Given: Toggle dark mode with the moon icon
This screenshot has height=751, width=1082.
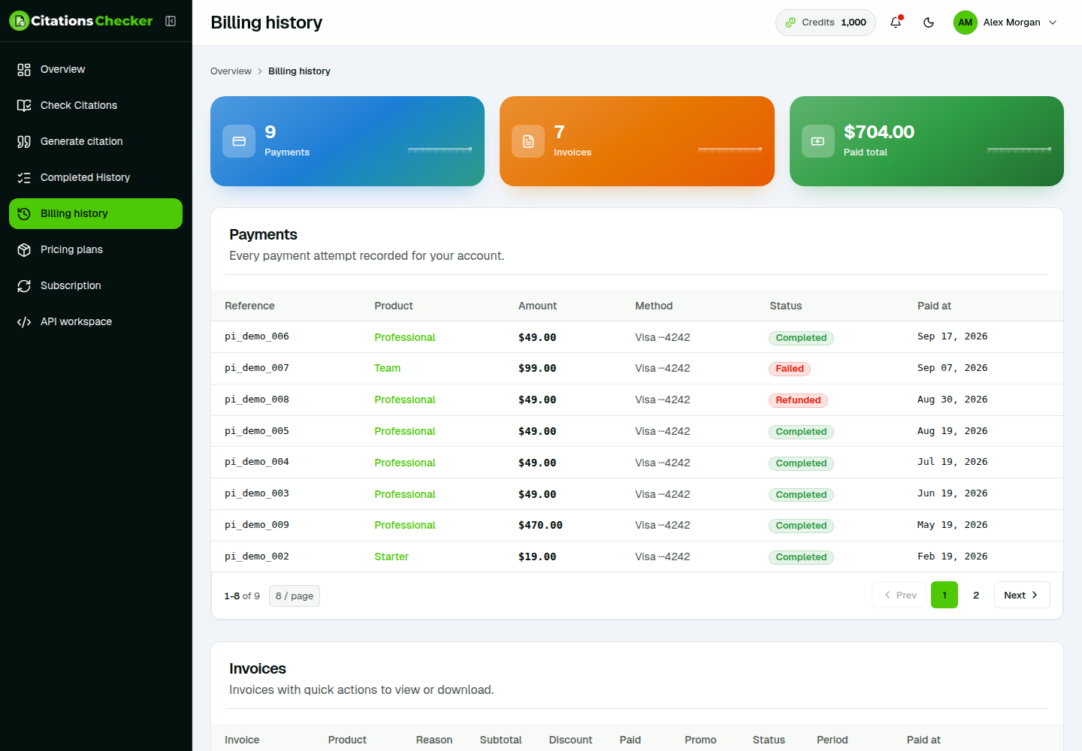Looking at the screenshot, I should tap(929, 23).
